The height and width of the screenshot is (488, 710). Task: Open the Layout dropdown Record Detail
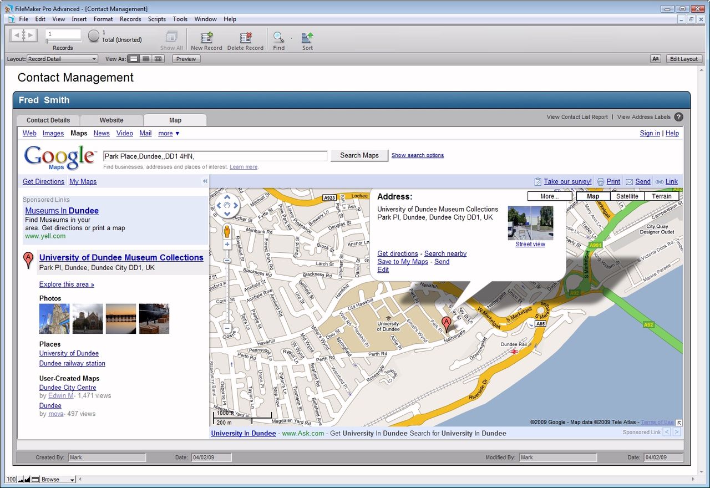63,59
